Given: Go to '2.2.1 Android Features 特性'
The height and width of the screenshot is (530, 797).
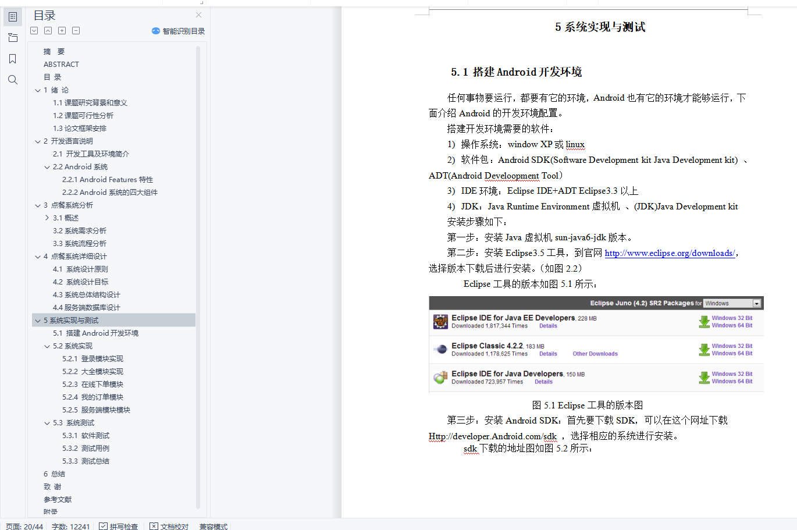Looking at the screenshot, I should coord(108,180).
